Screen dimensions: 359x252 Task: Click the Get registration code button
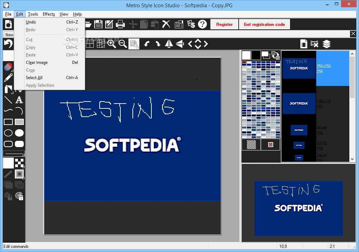pos(265,24)
